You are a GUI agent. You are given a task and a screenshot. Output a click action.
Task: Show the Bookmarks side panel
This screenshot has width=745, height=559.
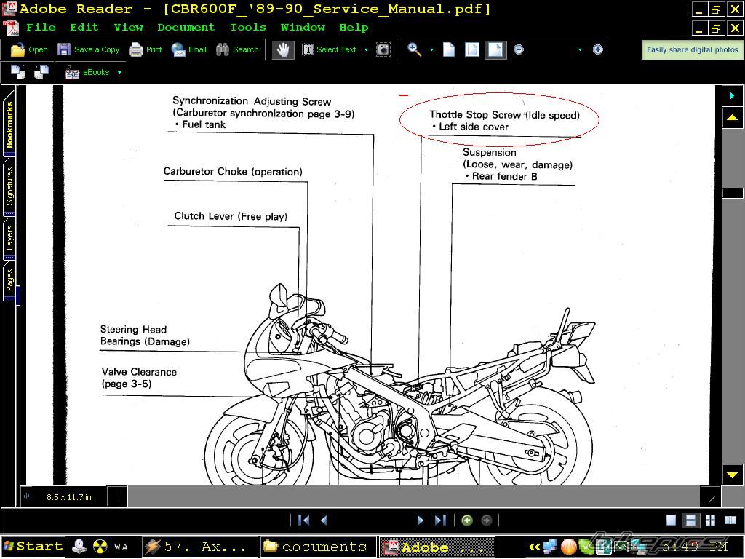9,122
